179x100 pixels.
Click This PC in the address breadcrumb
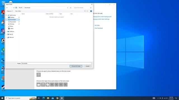click(x=20, y=8)
